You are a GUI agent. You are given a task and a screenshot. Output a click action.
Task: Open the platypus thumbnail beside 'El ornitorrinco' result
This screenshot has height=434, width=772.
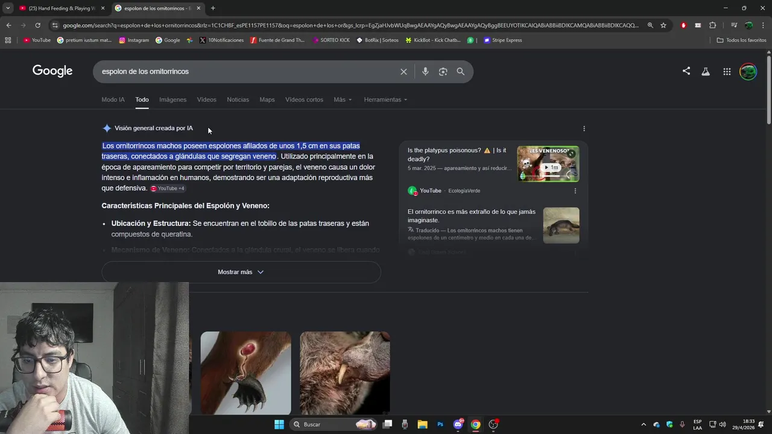click(x=561, y=225)
